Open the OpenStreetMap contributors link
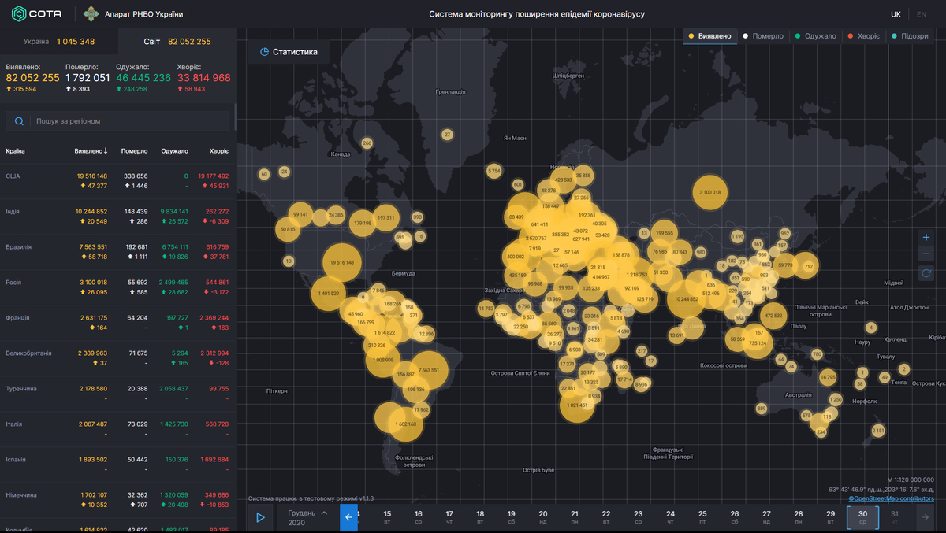 tap(891, 498)
